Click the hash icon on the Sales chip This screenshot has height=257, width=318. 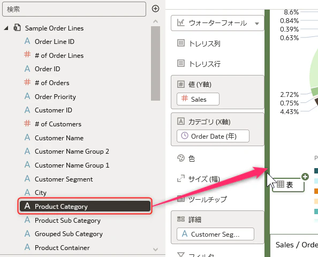click(185, 99)
